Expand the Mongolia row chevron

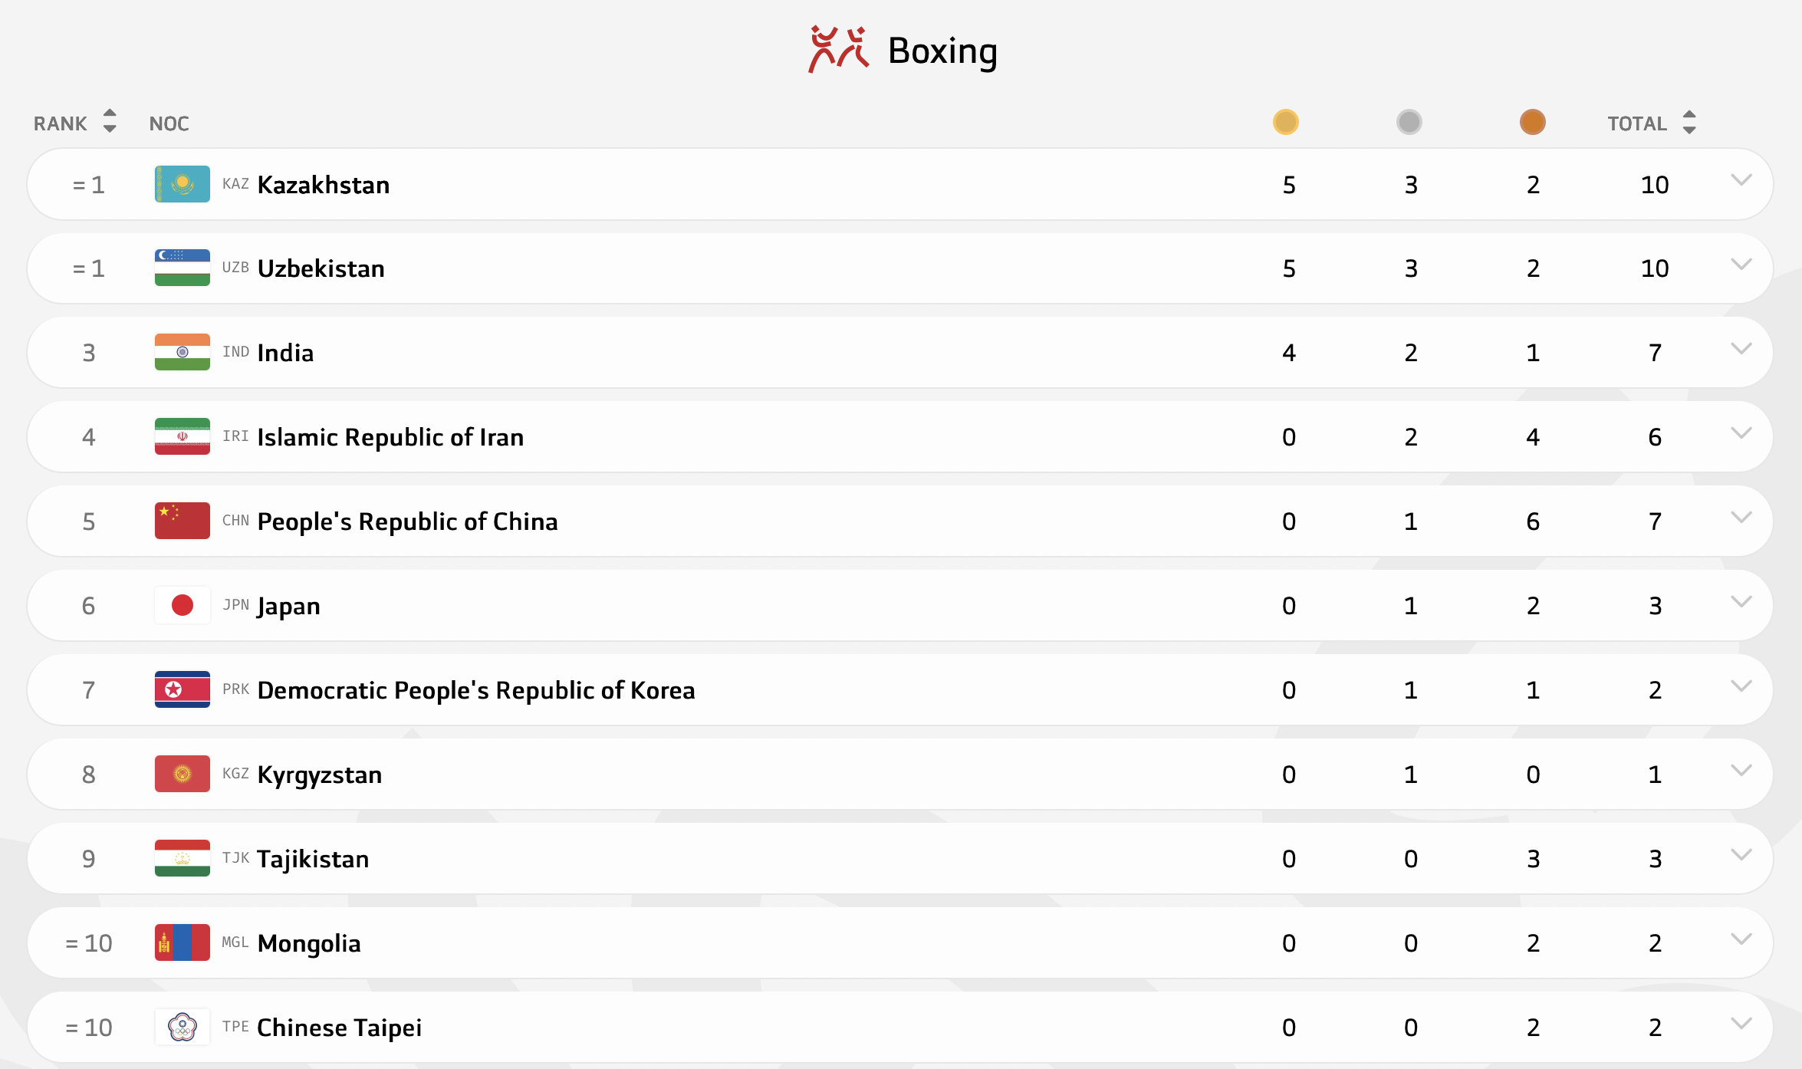pos(1741,939)
